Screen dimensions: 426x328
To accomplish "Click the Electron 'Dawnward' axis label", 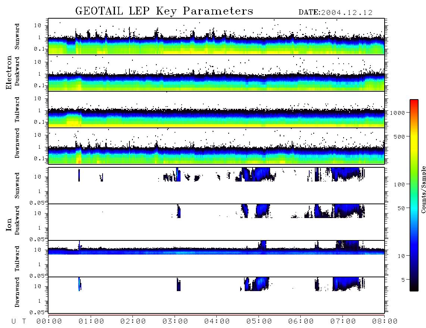I will click(x=17, y=143).
